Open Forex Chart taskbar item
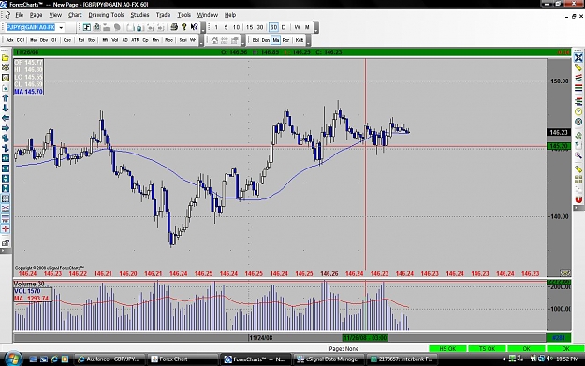The width and height of the screenshot is (585, 366). pos(183,359)
